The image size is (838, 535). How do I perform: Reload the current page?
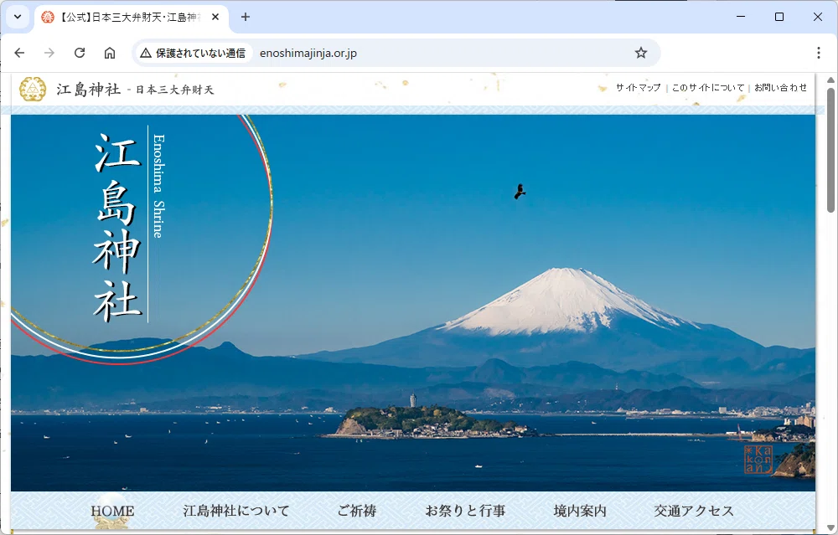[x=80, y=53]
